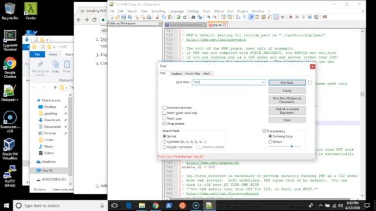Click the Copy toolbar icon in Notepad++
The width and height of the screenshot is (376, 211).
pyautogui.click(x=164, y=17)
